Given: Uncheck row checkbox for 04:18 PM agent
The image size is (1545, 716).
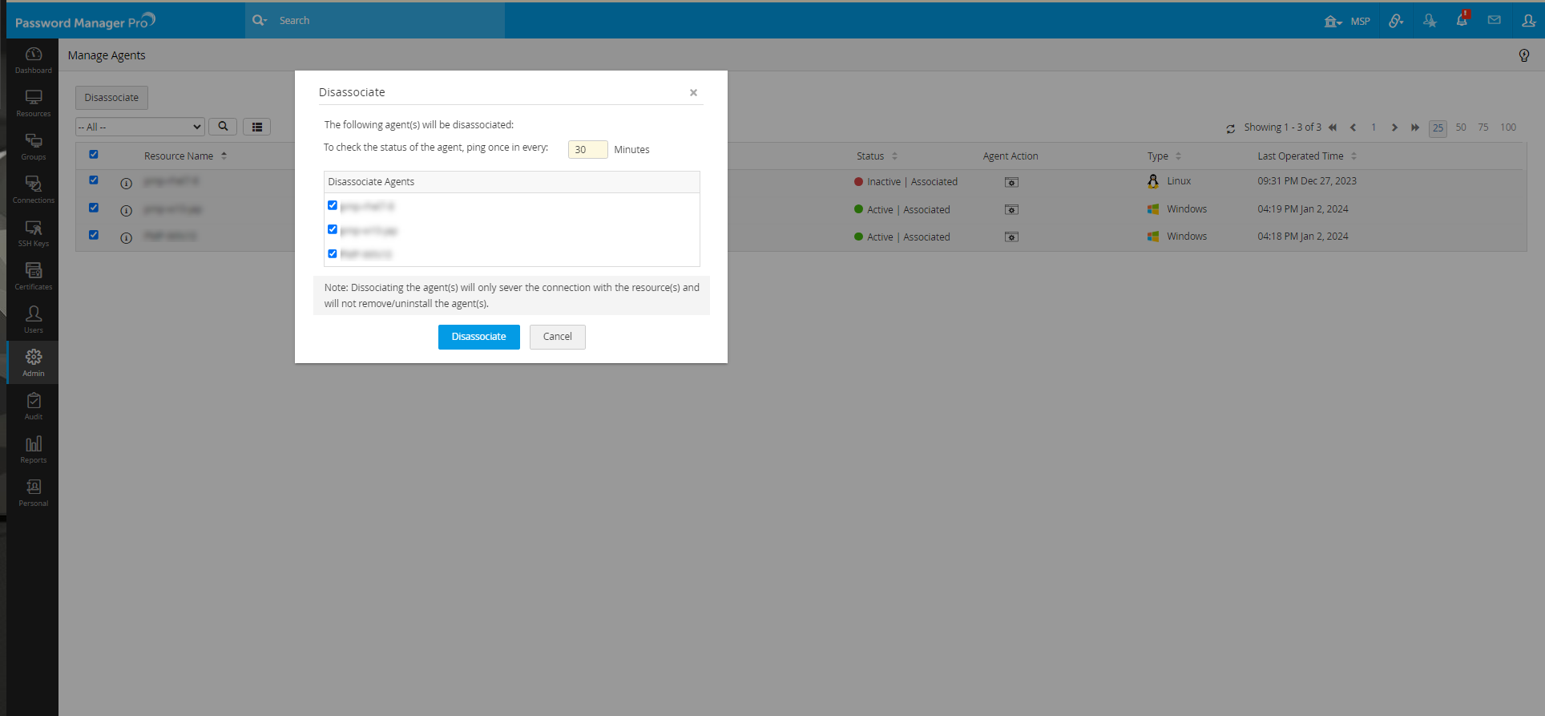Looking at the screenshot, I should (94, 235).
